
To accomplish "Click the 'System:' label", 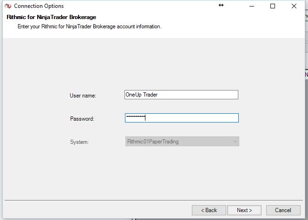I will pos(79,142).
